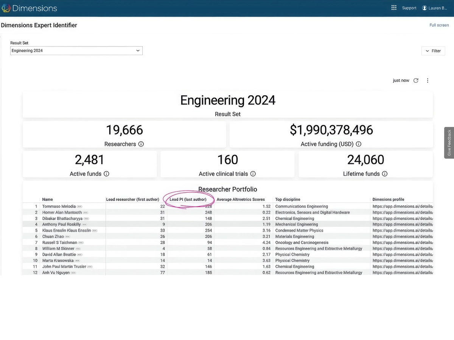The width and height of the screenshot is (454, 340).
Task: Open the Lauren B. user account menu
Action: pyautogui.click(x=434, y=8)
